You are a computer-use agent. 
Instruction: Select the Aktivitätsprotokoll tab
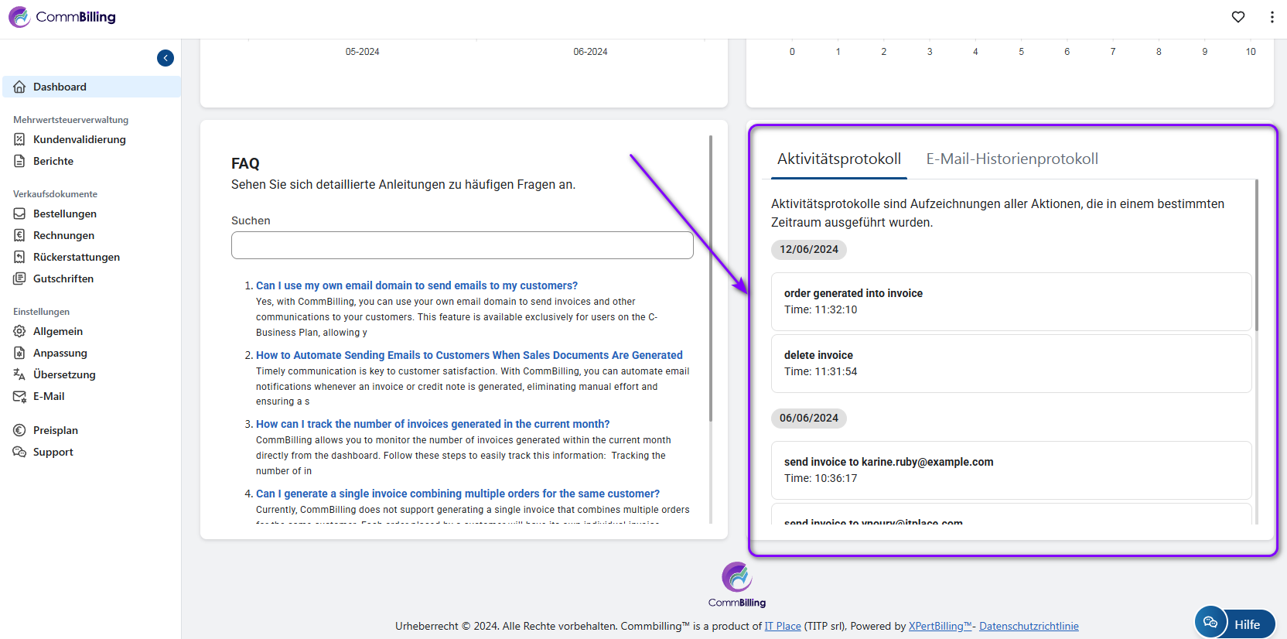(x=838, y=159)
